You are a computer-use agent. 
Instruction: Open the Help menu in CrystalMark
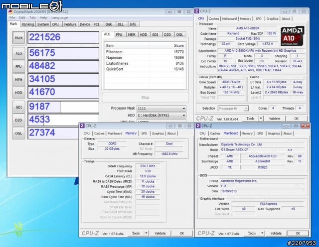coord(43,18)
